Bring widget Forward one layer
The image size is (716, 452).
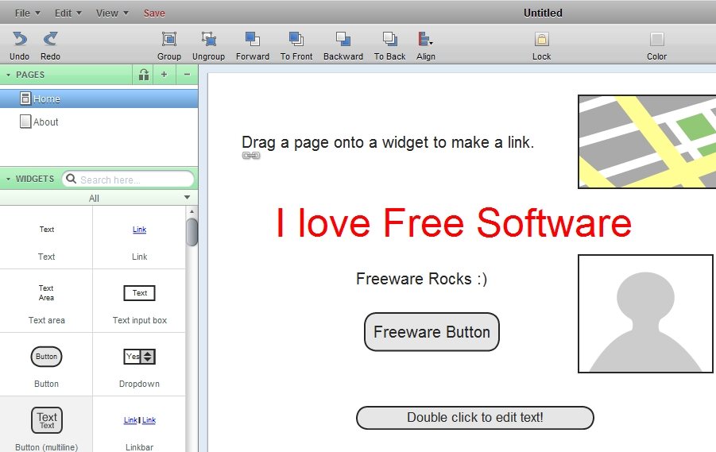click(x=252, y=39)
